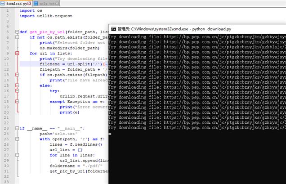Screen dimensions: 286x184
Task: Click the 'filepath = folder_path' line
Action: click(74, 69)
